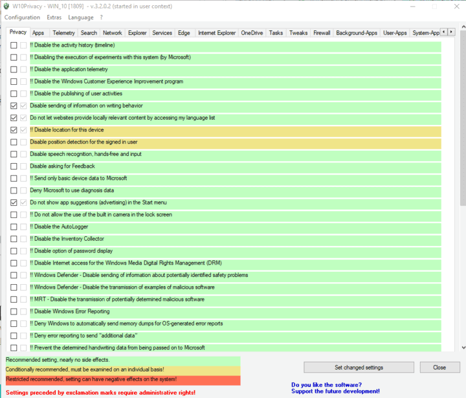Screen dimensions: 466x398
Task: Switch to the Tasks tab
Action: 276,33
